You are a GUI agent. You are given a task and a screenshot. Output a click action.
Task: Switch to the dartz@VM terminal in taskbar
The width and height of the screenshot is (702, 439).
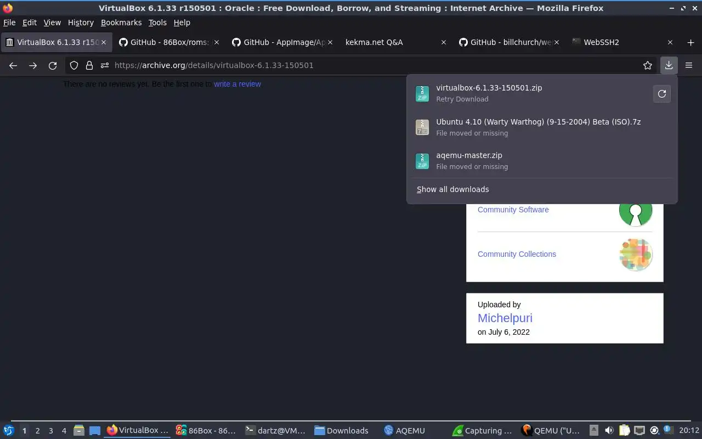tap(275, 431)
